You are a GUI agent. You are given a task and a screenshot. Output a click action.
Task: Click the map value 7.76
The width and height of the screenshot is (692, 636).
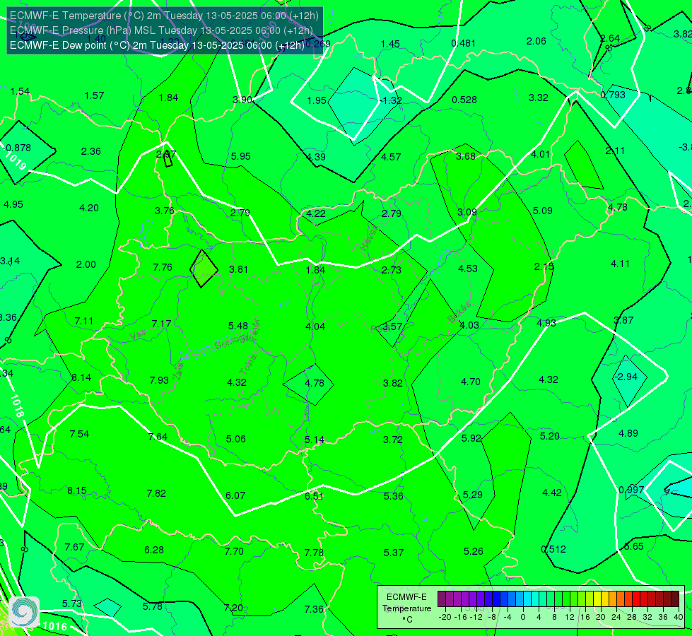[x=163, y=267]
